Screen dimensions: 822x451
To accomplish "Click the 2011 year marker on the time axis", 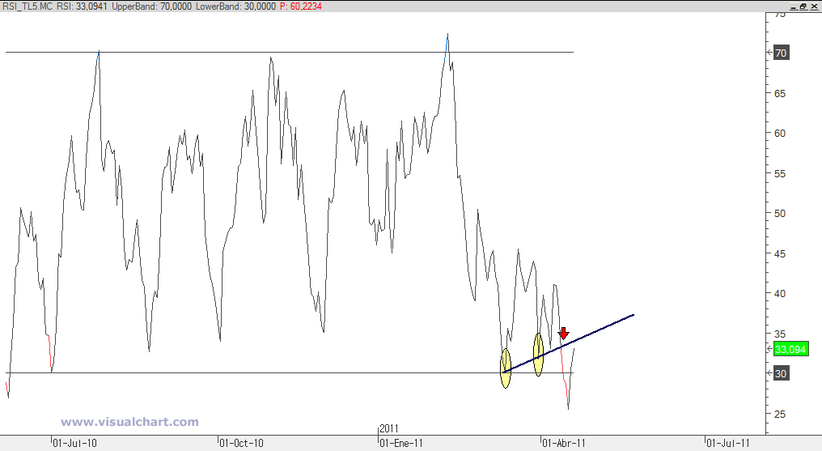I will pyautogui.click(x=389, y=428).
